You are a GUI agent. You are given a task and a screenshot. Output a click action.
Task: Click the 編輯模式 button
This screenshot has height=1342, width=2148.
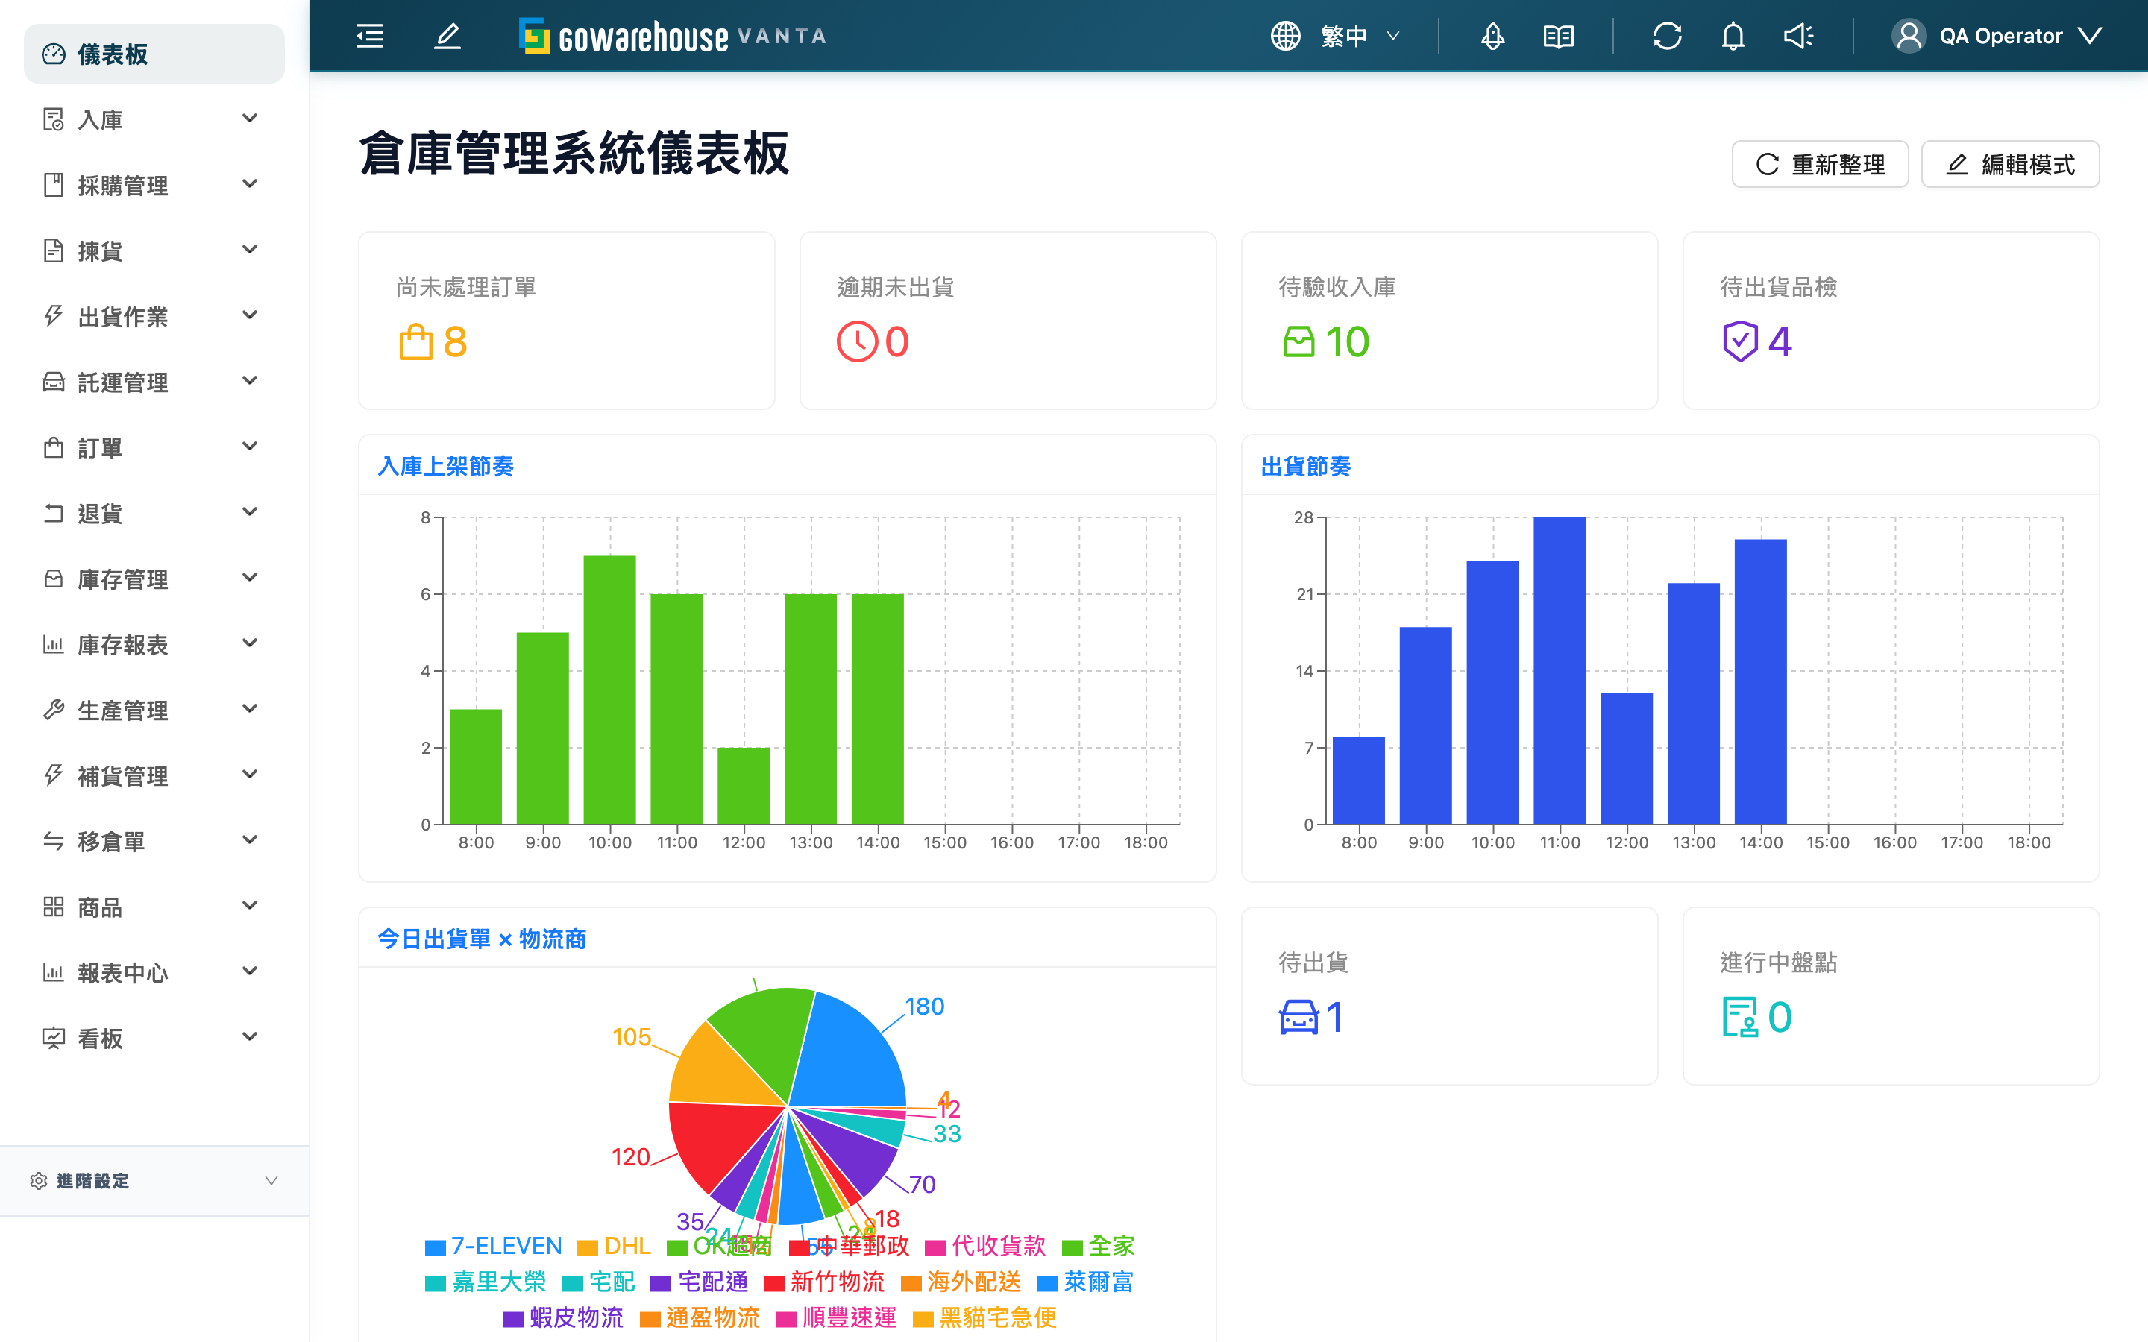[2011, 164]
